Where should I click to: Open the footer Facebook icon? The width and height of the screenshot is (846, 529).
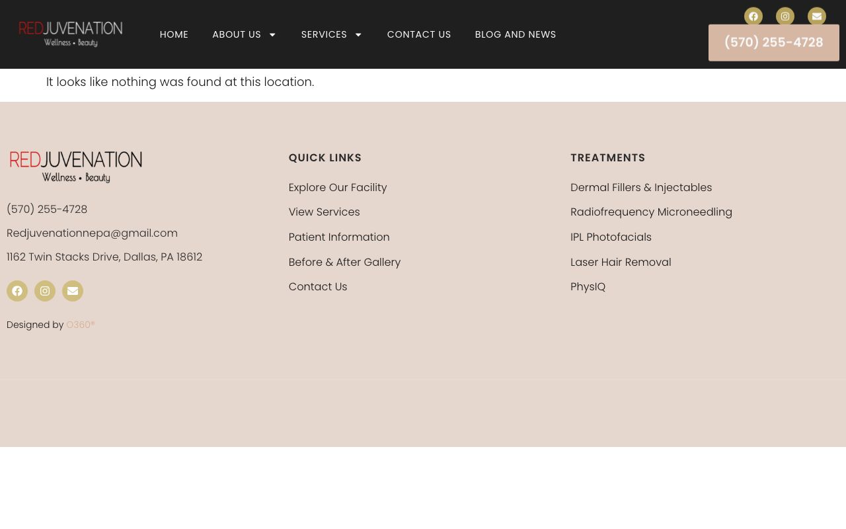pyautogui.click(x=17, y=291)
